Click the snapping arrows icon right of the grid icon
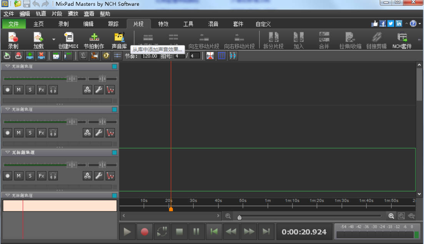424x244 pixels. (x=233, y=56)
